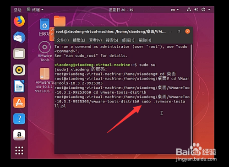This screenshot has height=167, width=229.
Task: Open the en input source dropdown
Action: [x=174, y=10]
